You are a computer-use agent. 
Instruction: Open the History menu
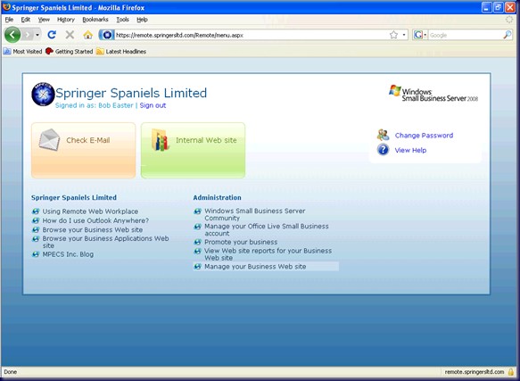(x=66, y=20)
